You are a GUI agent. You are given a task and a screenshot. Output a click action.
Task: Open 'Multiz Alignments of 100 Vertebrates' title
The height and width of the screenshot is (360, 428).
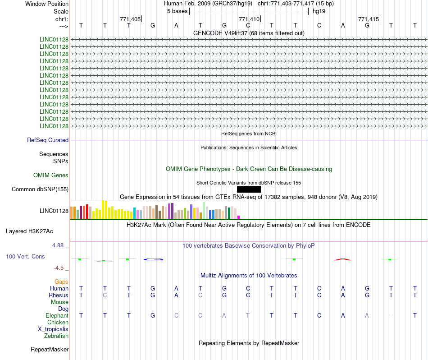tap(249, 276)
